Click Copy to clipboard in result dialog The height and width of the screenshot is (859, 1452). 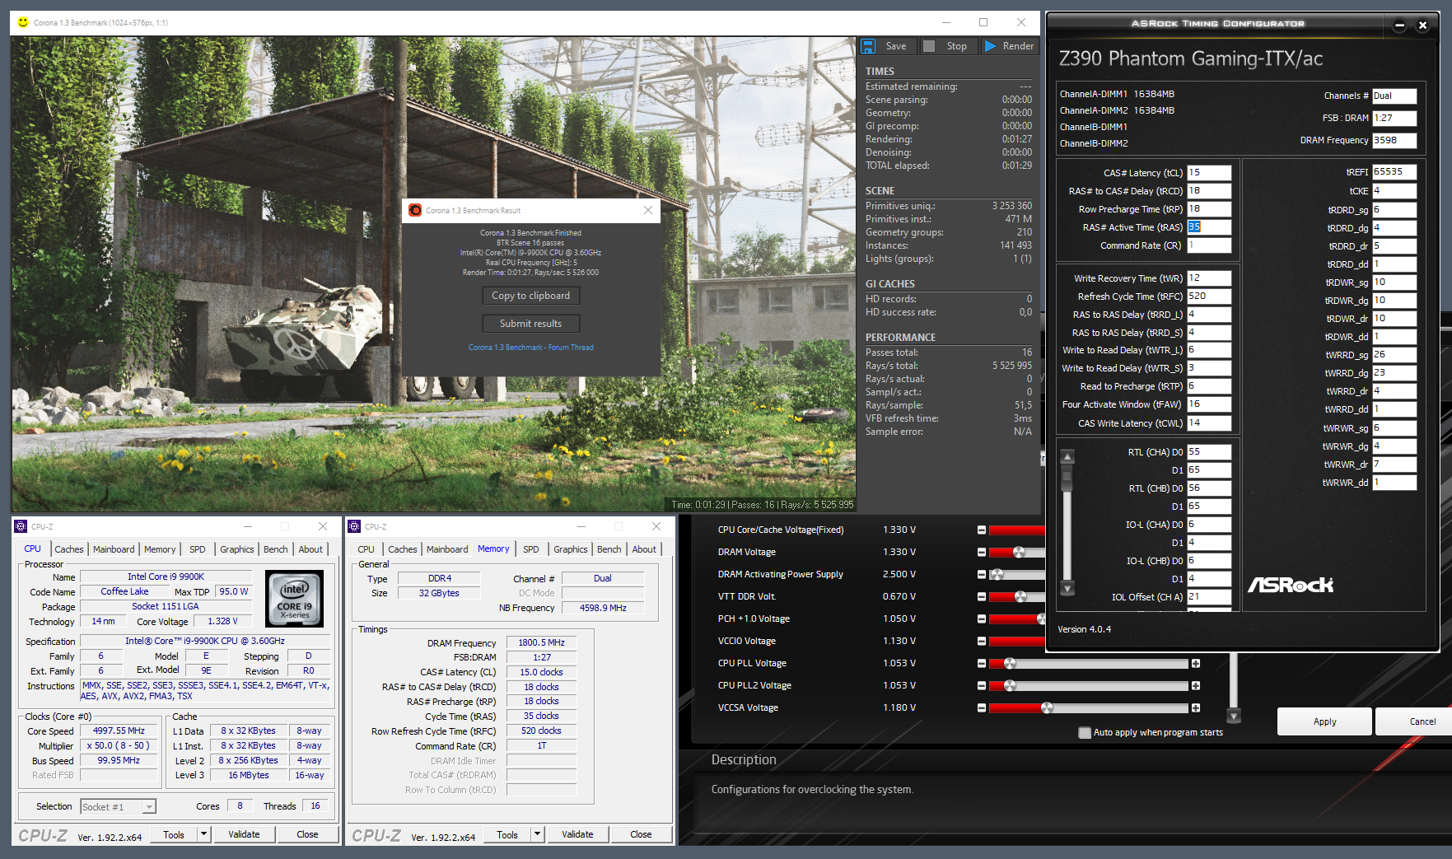[530, 296]
